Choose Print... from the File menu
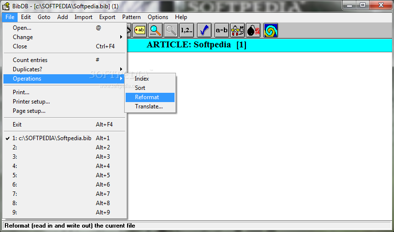394x232 pixels. 65,92
